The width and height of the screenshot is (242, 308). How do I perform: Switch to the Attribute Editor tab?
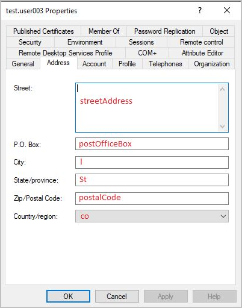pos(202,53)
